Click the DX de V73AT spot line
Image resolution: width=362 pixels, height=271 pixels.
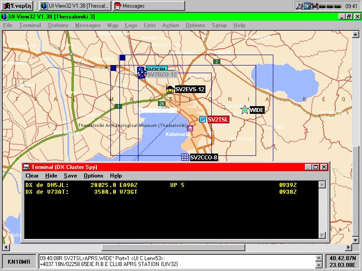[161, 192]
